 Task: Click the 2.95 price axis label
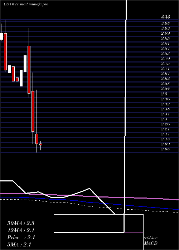click(x=165, y=39)
